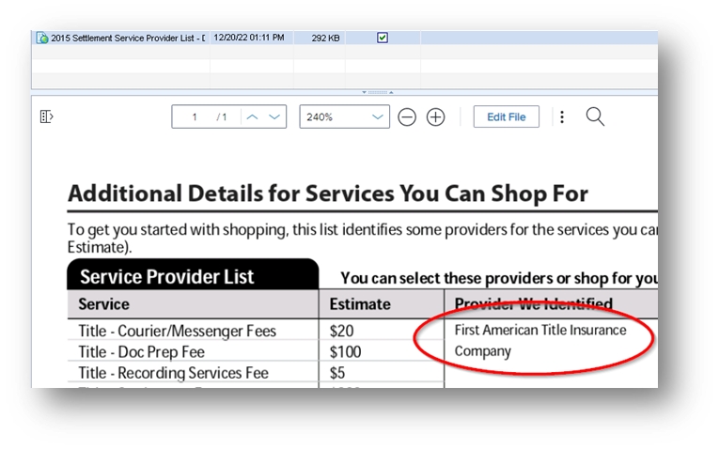Open the three-dot more options menu
The image size is (719, 449).
click(562, 116)
